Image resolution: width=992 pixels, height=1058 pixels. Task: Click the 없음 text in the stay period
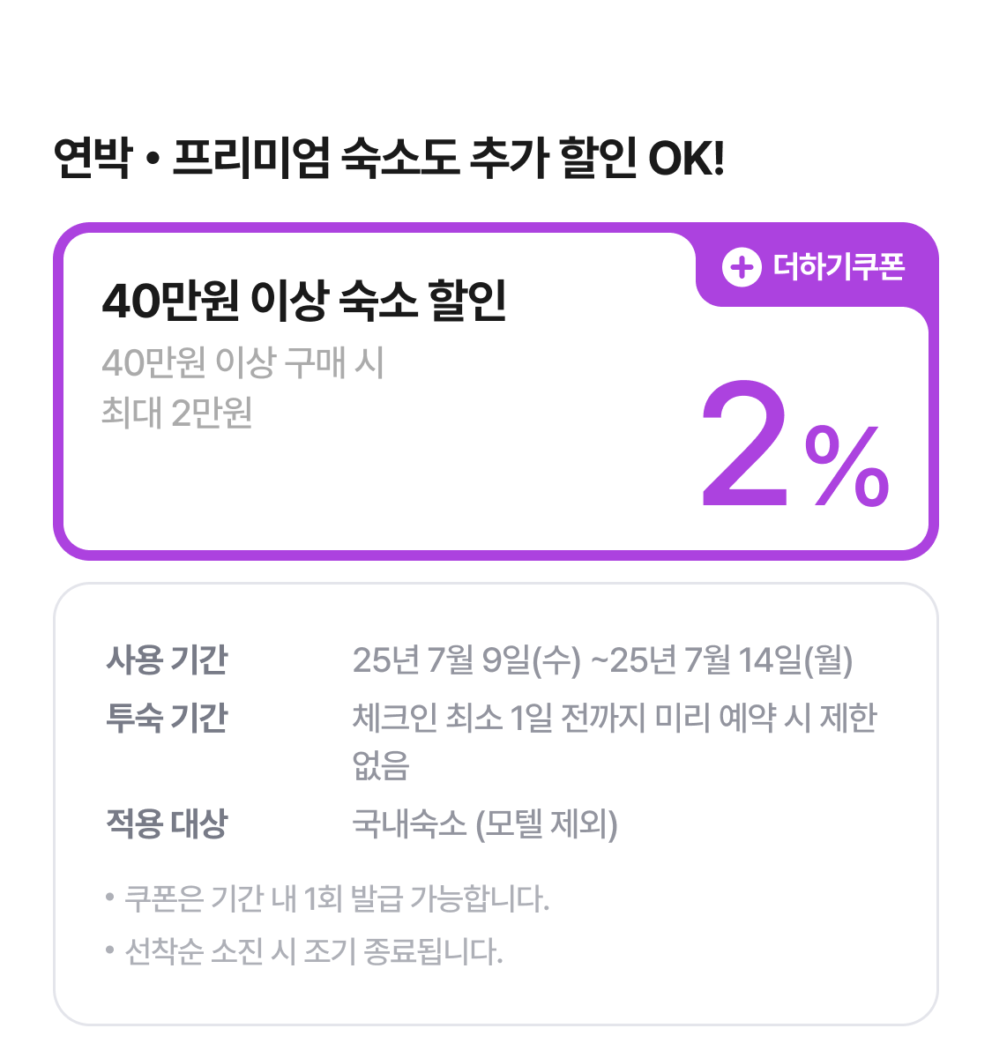381,765
